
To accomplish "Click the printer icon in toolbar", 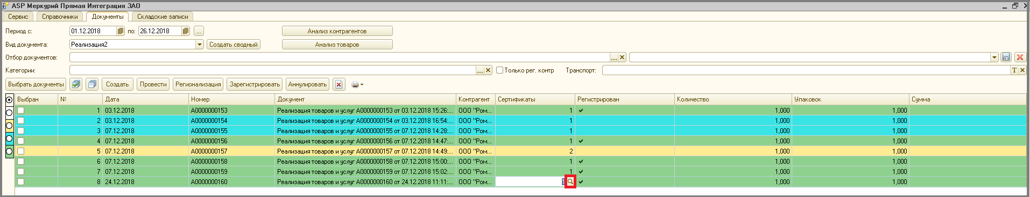I will 355,84.
